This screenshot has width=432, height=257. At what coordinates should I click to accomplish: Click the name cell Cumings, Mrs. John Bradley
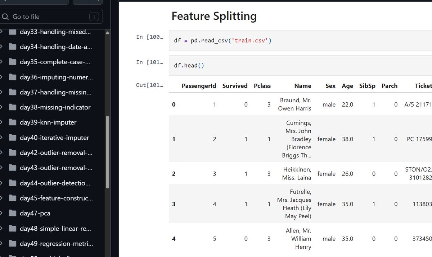(297, 139)
